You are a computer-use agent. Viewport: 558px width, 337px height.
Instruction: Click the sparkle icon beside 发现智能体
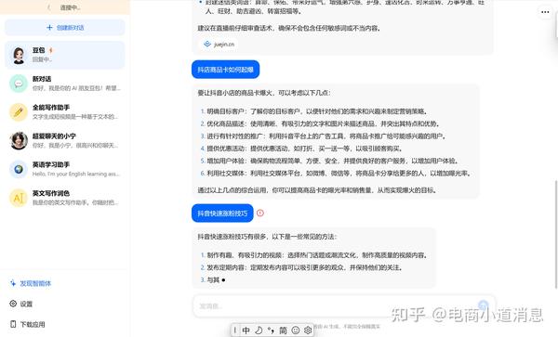pos(13,283)
